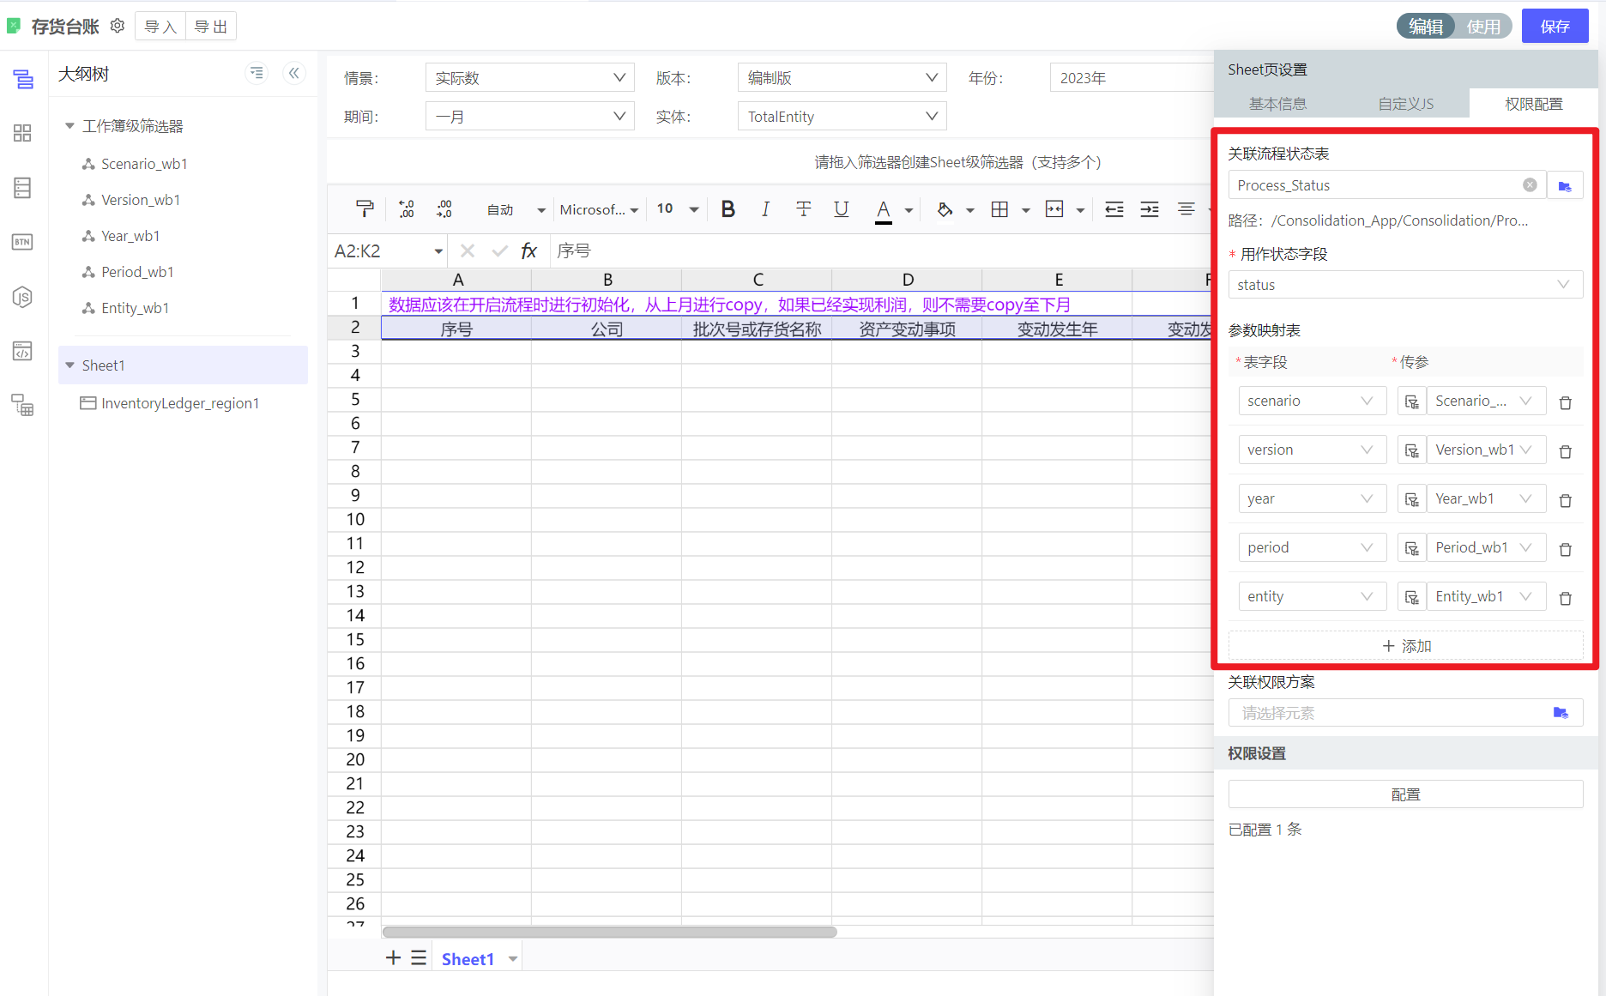Switch to the 自定义JS tab

click(x=1405, y=104)
